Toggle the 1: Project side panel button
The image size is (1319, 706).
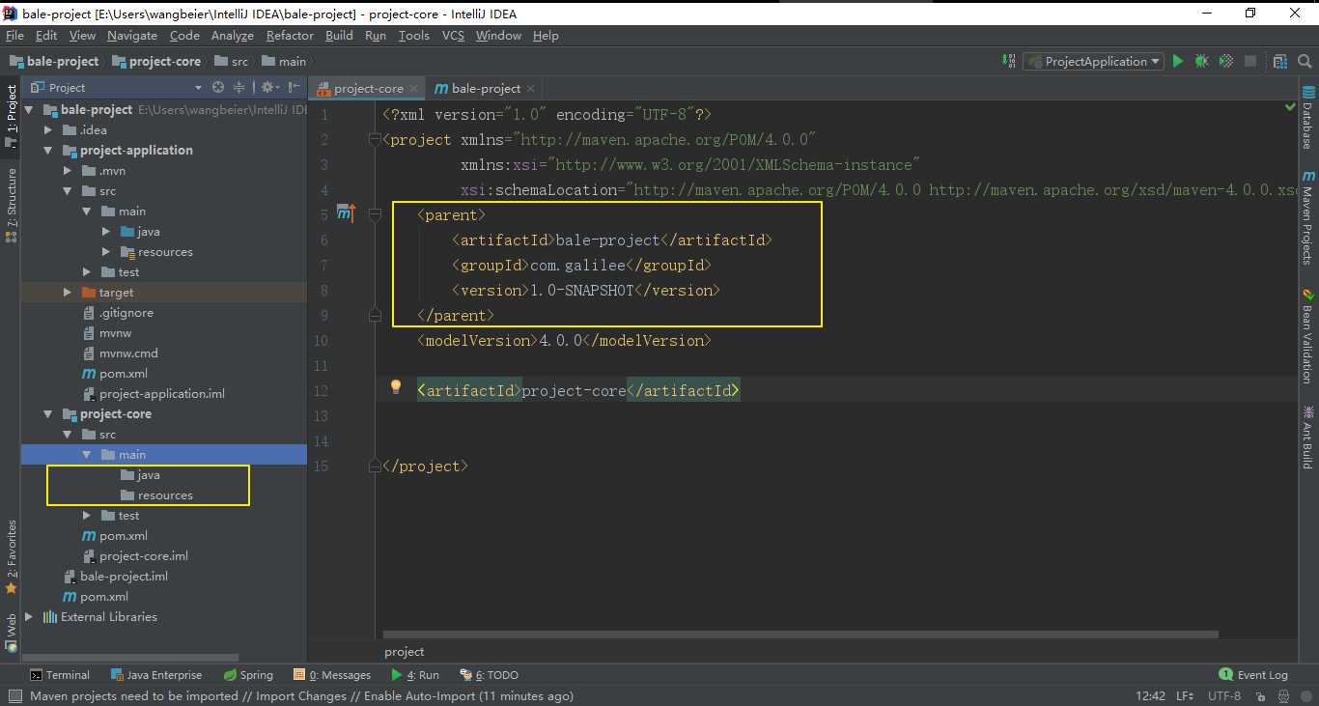(11, 119)
